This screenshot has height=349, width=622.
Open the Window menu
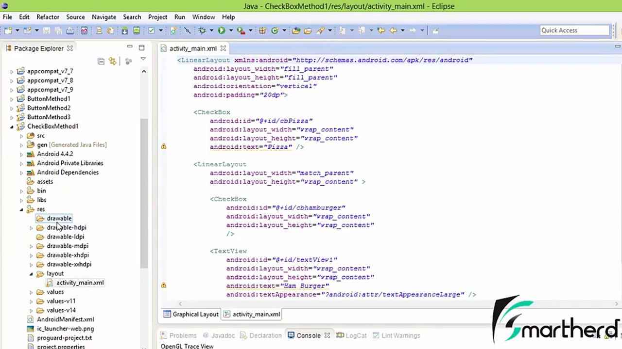(x=204, y=17)
